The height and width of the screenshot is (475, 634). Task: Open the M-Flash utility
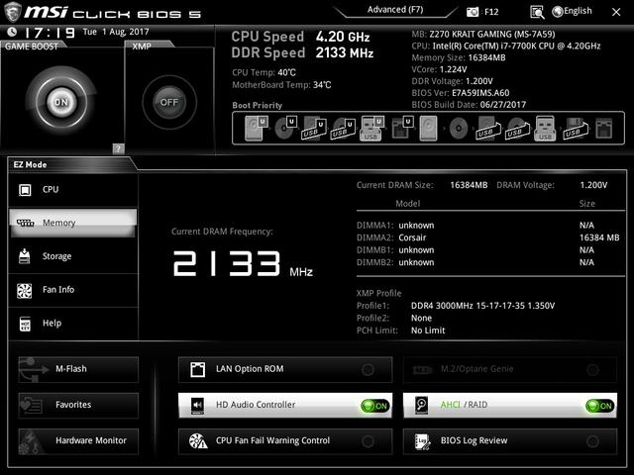pos(78,369)
